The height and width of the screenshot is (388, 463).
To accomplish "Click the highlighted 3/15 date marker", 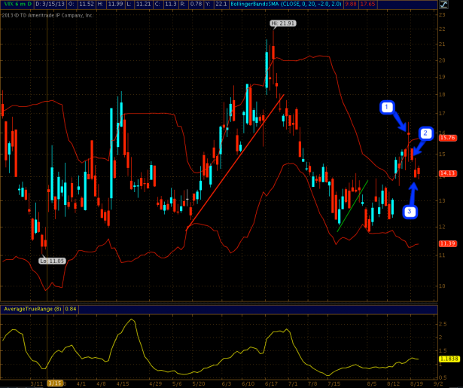I will tap(54, 383).
